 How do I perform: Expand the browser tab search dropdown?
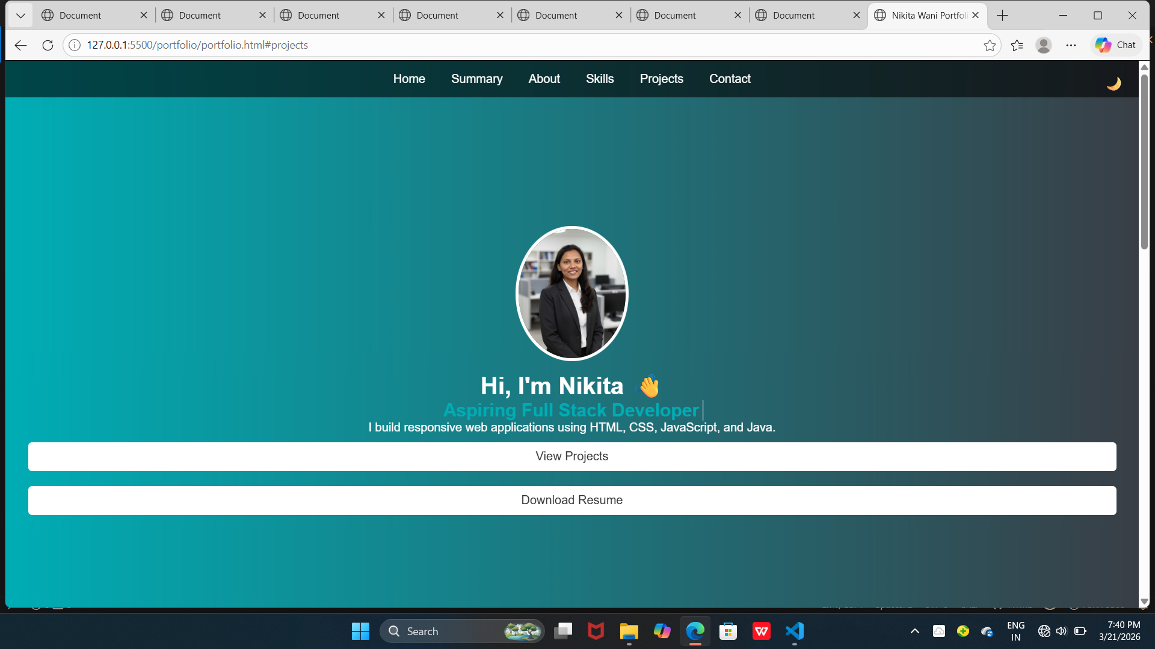(20, 16)
